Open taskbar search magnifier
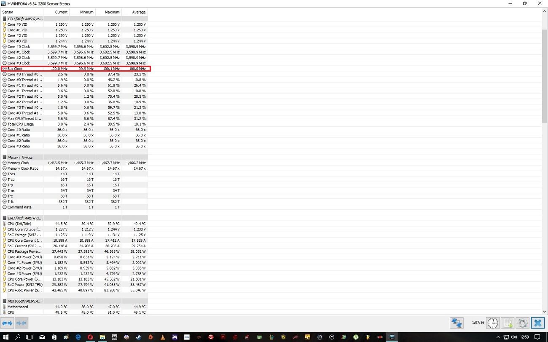 18,337
